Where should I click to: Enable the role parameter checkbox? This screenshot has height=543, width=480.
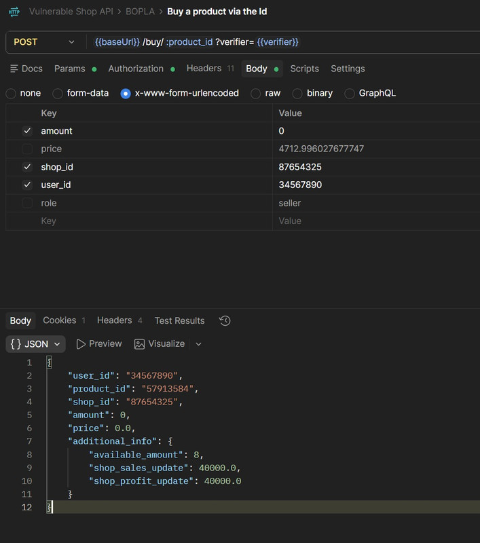click(27, 203)
